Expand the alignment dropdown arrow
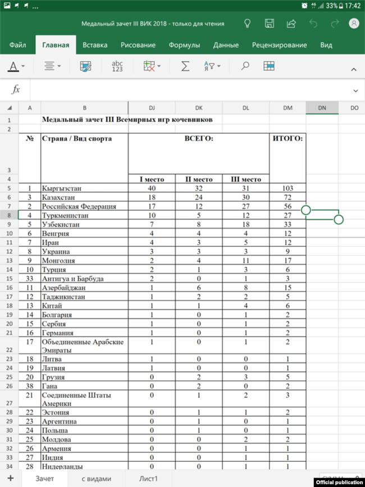The height and width of the screenshot is (487, 365). 59,66
